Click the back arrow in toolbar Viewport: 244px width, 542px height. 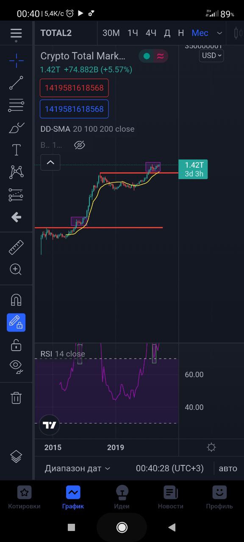pyautogui.click(x=16, y=217)
